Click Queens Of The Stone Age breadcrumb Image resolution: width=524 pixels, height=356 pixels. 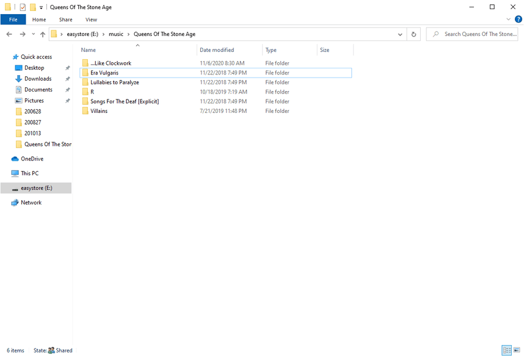click(x=164, y=34)
